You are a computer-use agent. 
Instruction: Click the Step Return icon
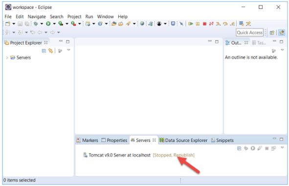click(232, 23)
